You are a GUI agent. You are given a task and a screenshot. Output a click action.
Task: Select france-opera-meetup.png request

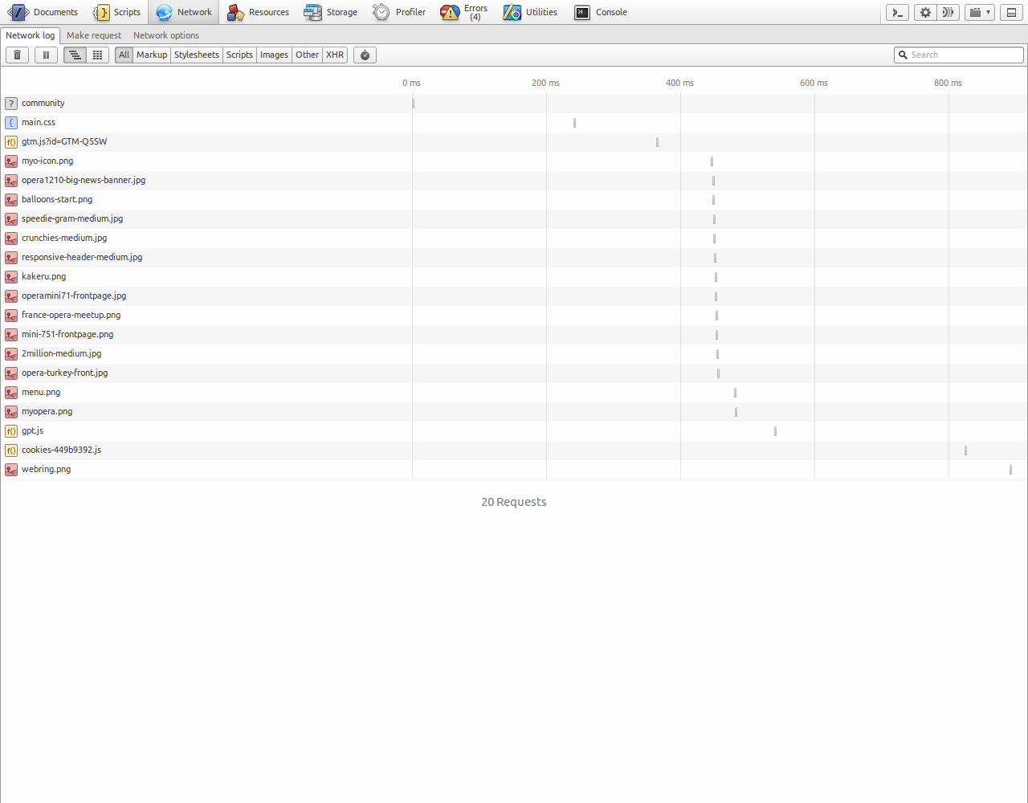click(x=514, y=315)
